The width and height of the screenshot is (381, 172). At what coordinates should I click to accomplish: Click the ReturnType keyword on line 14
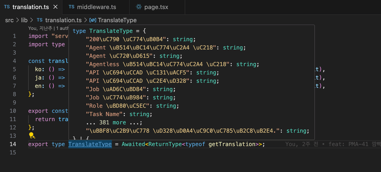coord(165,144)
